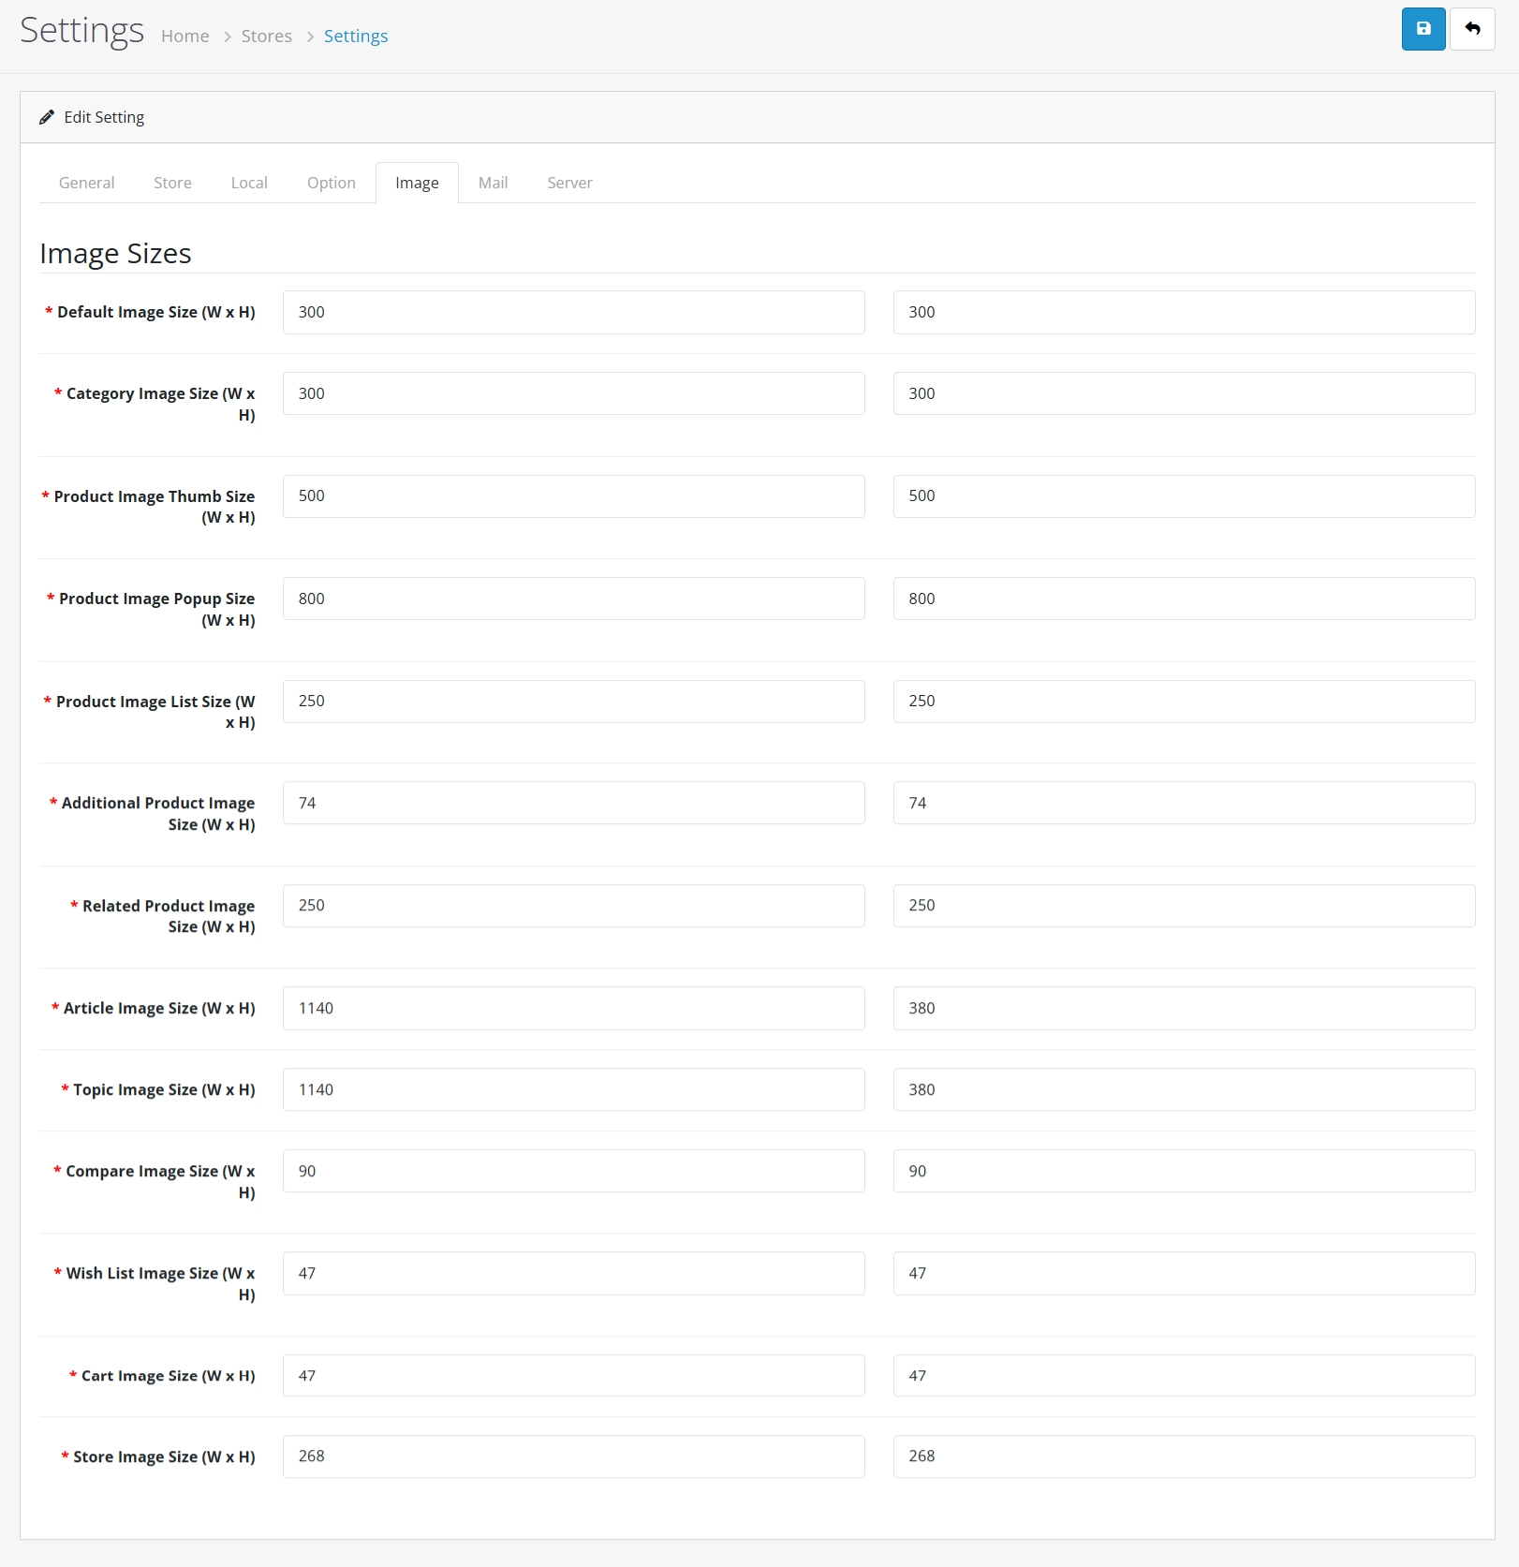Click the back arrow icon button
Screen dimensions: 1519x1567
click(1472, 29)
